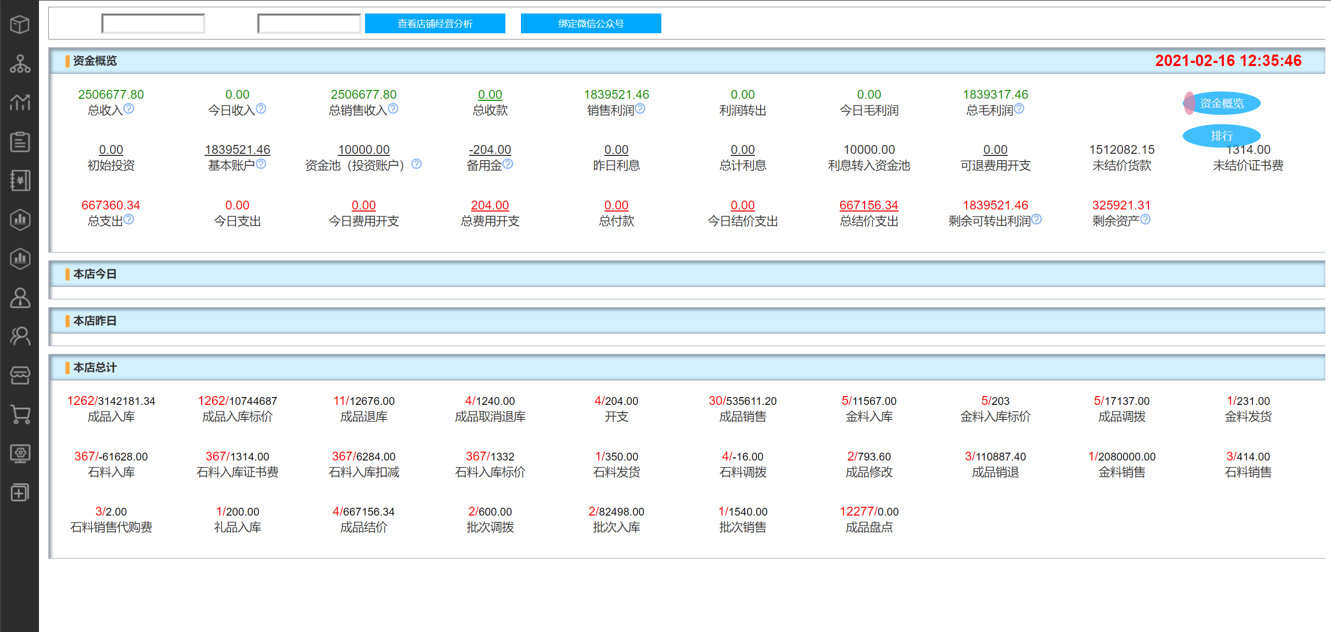Open the 初始投资 value link
Viewport: 1331px width, 632px height.
111,150
